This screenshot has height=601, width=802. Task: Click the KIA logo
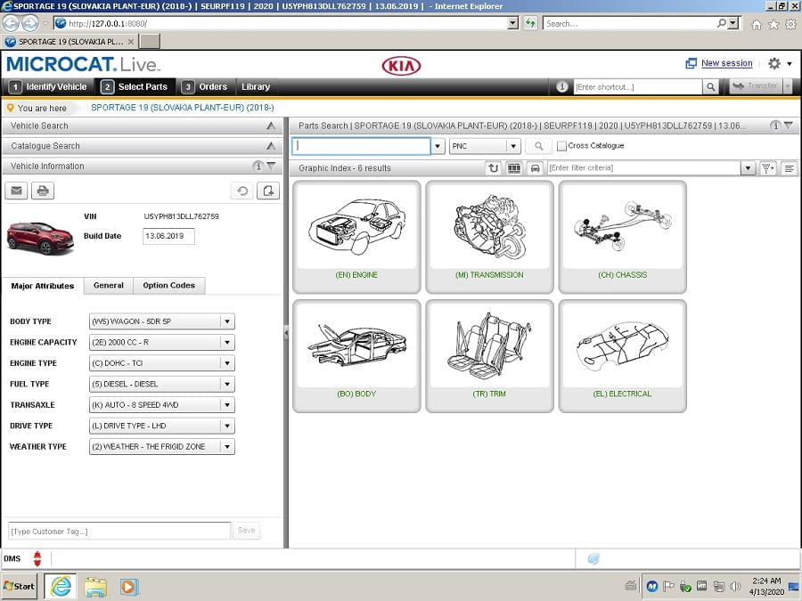click(402, 66)
